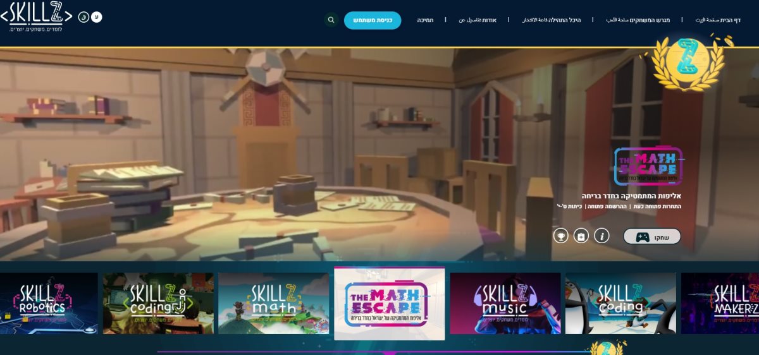
Task: Open the 'תמיכה' support menu item
Action: tap(425, 20)
